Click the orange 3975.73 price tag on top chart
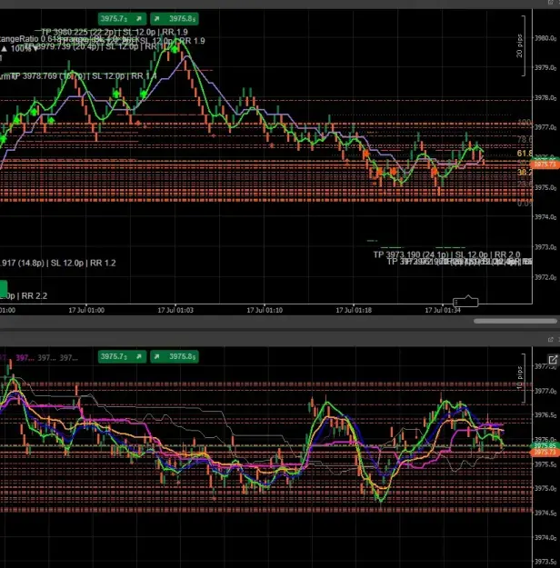Viewport: 560px width, 568px height. click(x=545, y=164)
